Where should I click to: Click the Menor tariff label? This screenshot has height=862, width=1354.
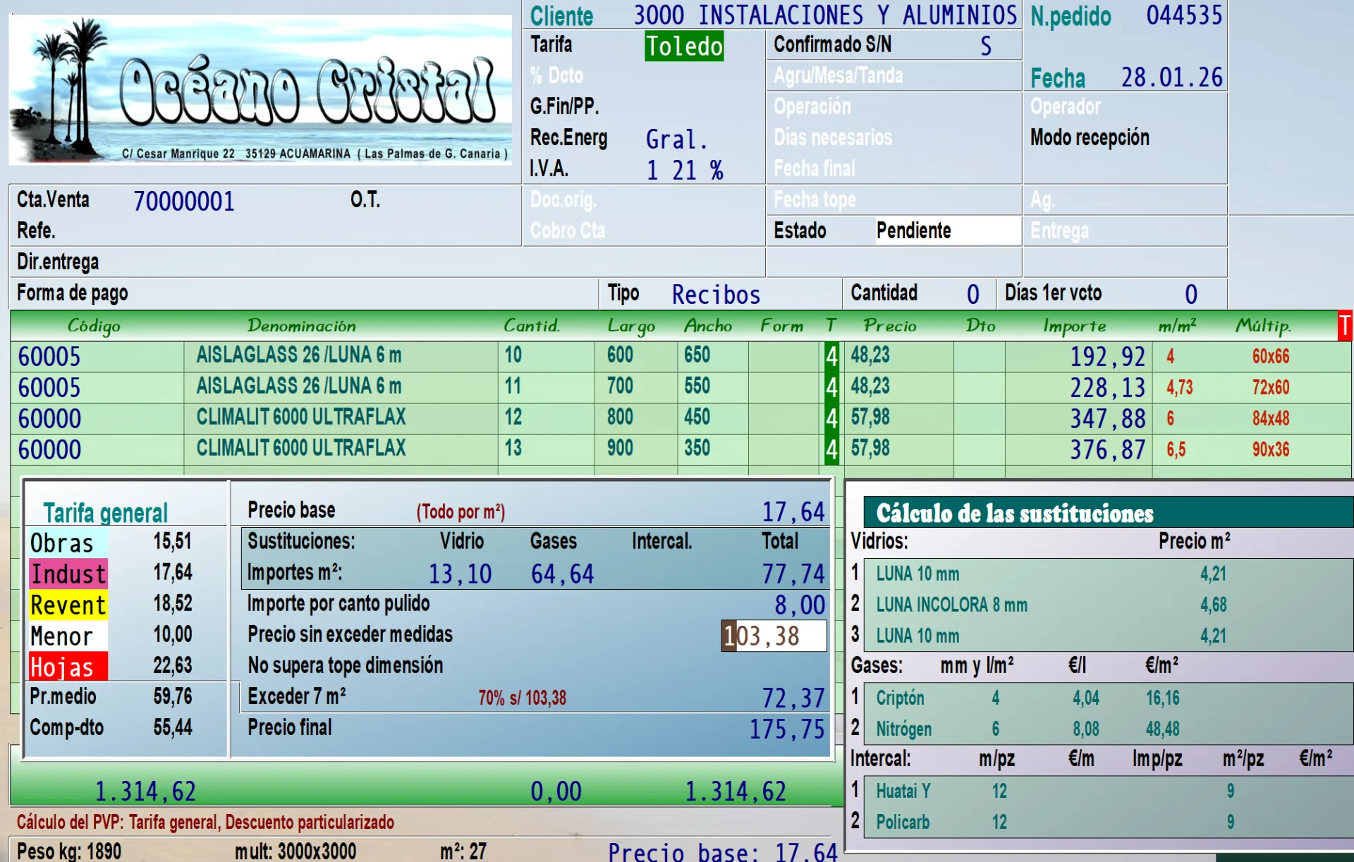68,636
